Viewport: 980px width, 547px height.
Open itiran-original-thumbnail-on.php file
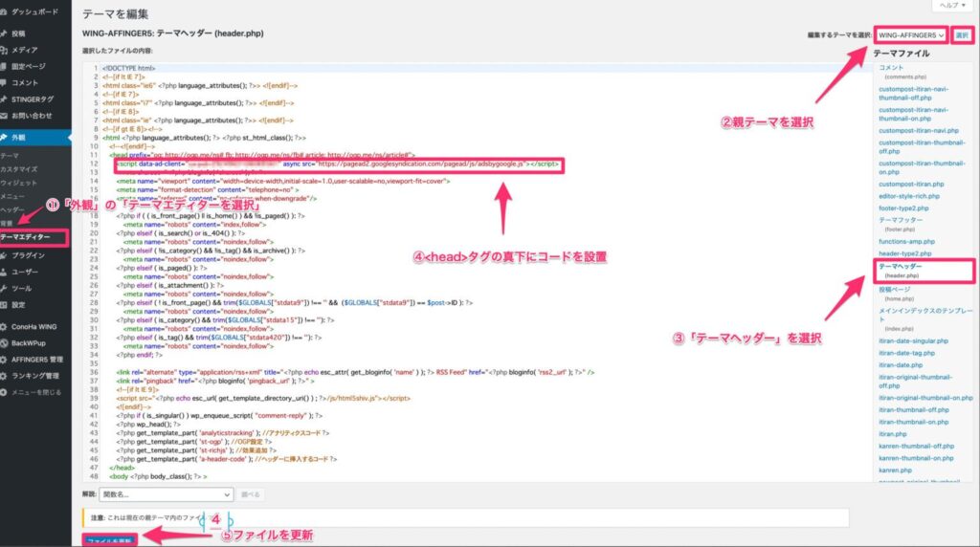pos(925,398)
